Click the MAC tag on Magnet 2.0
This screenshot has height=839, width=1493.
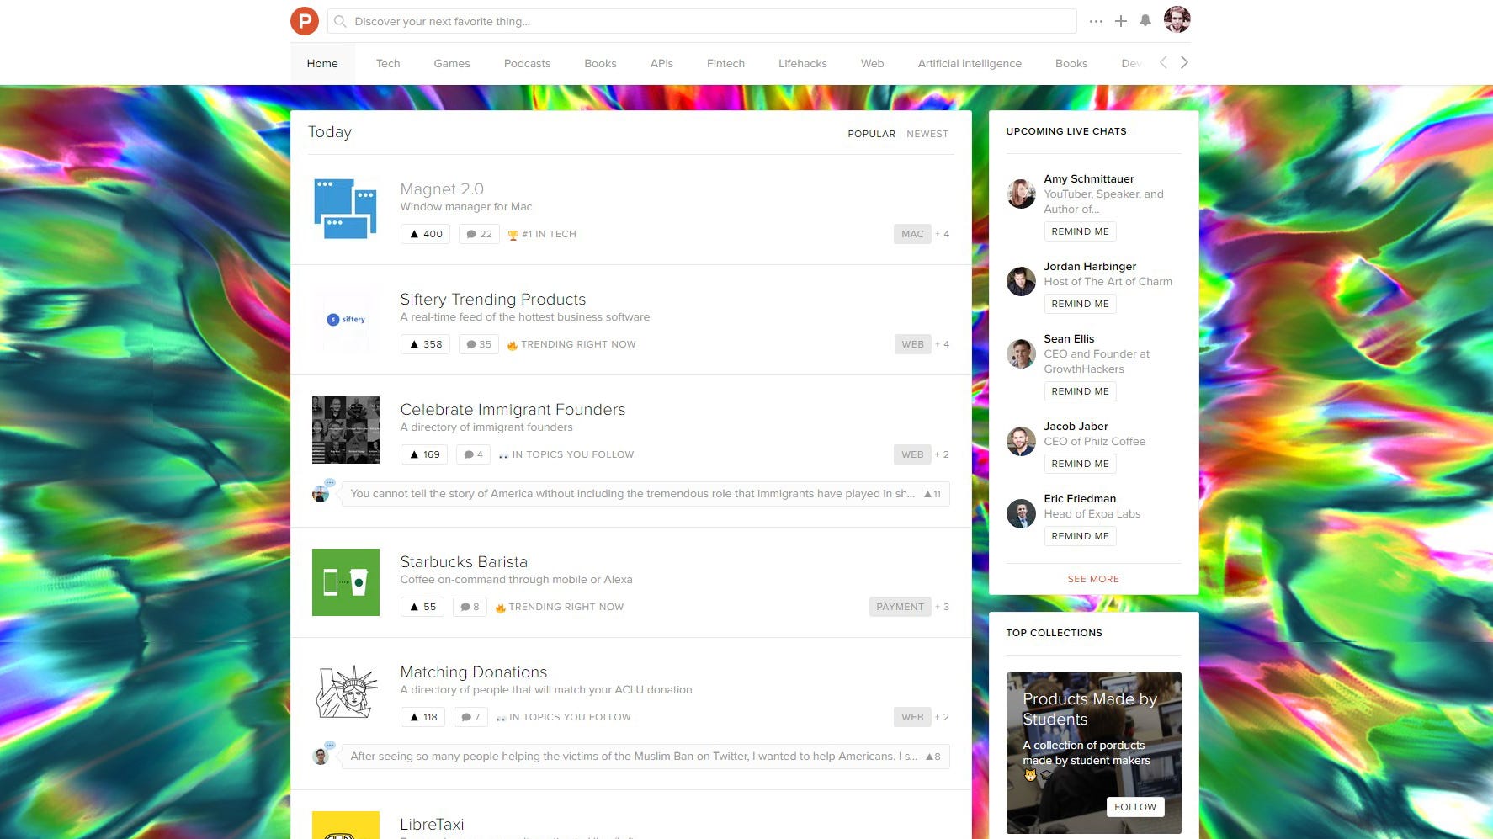(x=912, y=234)
